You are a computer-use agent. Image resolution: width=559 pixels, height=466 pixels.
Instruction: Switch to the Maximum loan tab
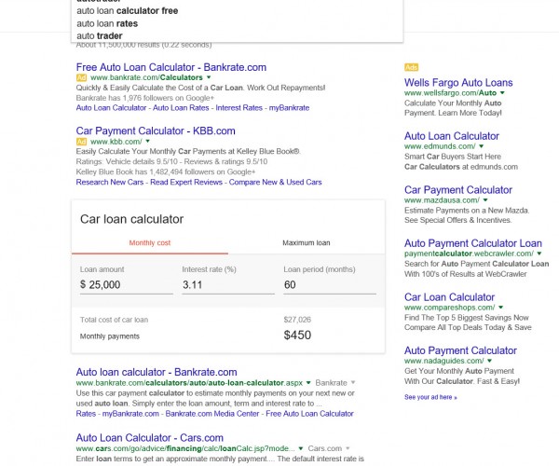[307, 243]
